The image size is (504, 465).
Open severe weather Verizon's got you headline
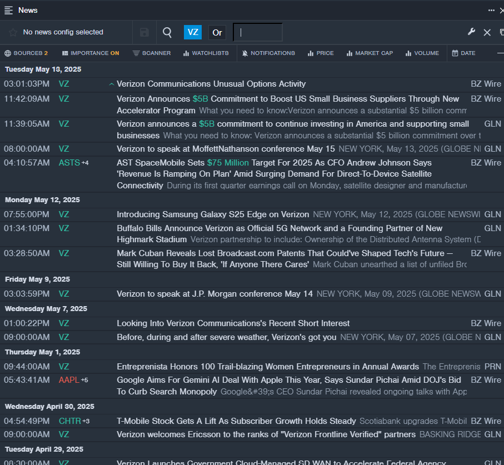[227, 337]
